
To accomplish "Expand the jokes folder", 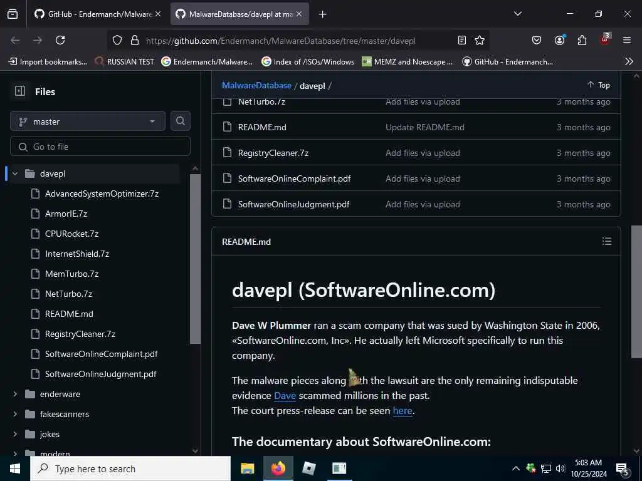I will click(x=15, y=434).
